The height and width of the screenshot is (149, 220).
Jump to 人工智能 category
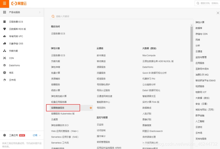(200, 121)
